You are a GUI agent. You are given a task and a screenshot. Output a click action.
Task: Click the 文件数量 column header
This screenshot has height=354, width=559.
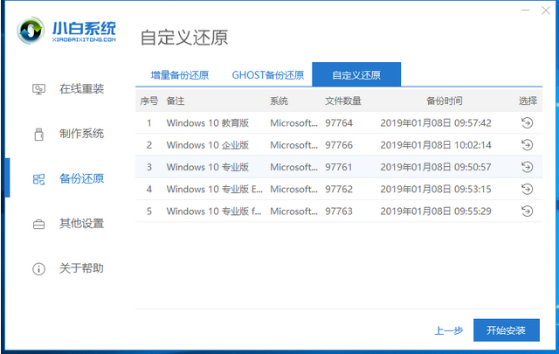343,101
